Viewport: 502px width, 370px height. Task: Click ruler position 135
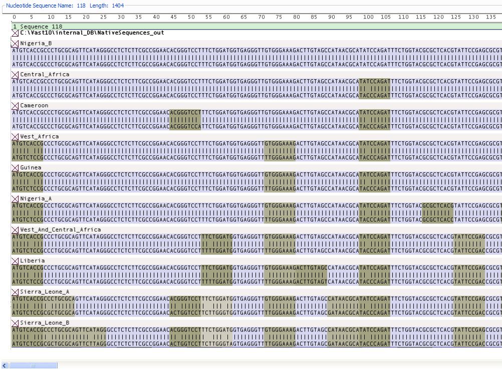491,17
